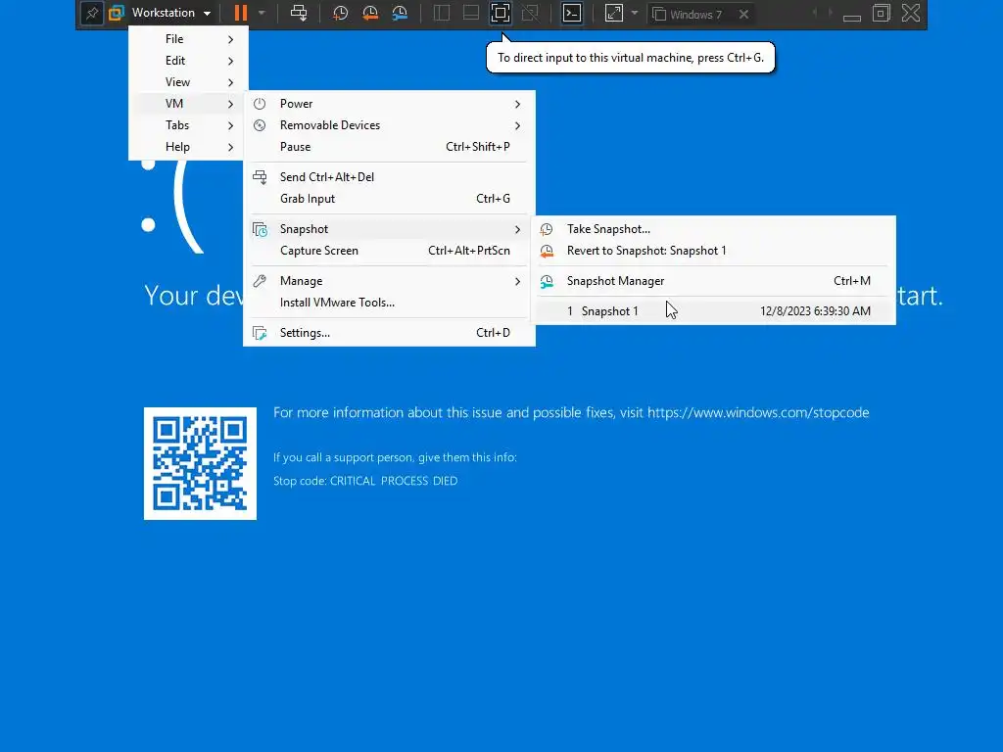Open the File menu
The height and width of the screenshot is (752, 1003).
[188, 39]
